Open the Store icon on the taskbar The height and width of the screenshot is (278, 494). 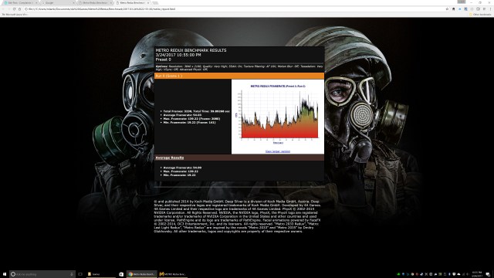tap(121, 274)
